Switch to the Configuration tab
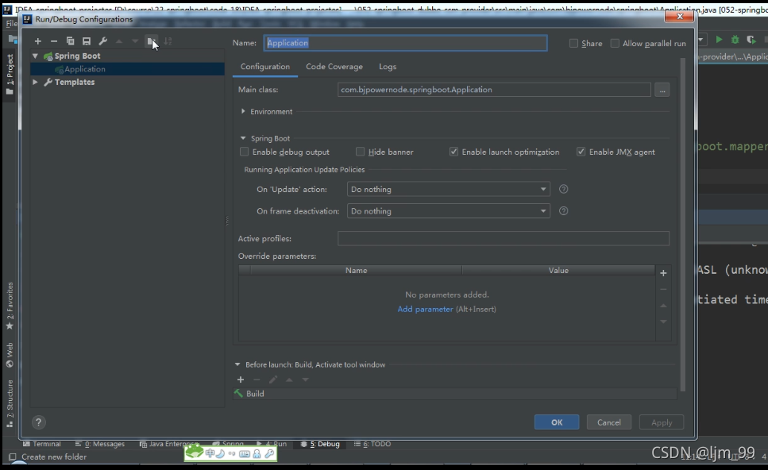Viewport: 768px width, 470px height. pos(265,67)
